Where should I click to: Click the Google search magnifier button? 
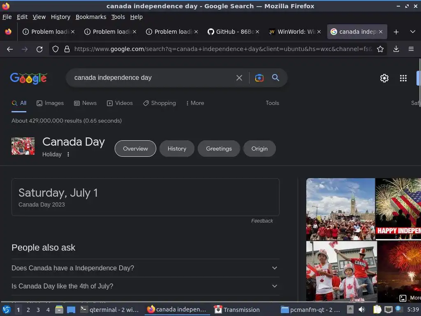pyautogui.click(x=275, y=78)
